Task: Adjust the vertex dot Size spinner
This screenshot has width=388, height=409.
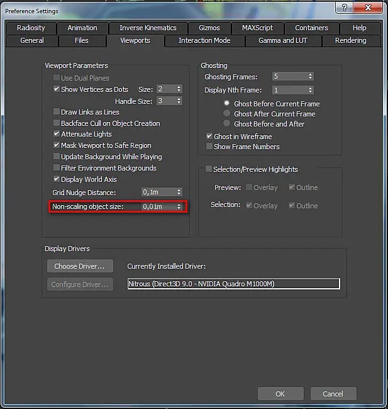Action: tap(179, 89)
